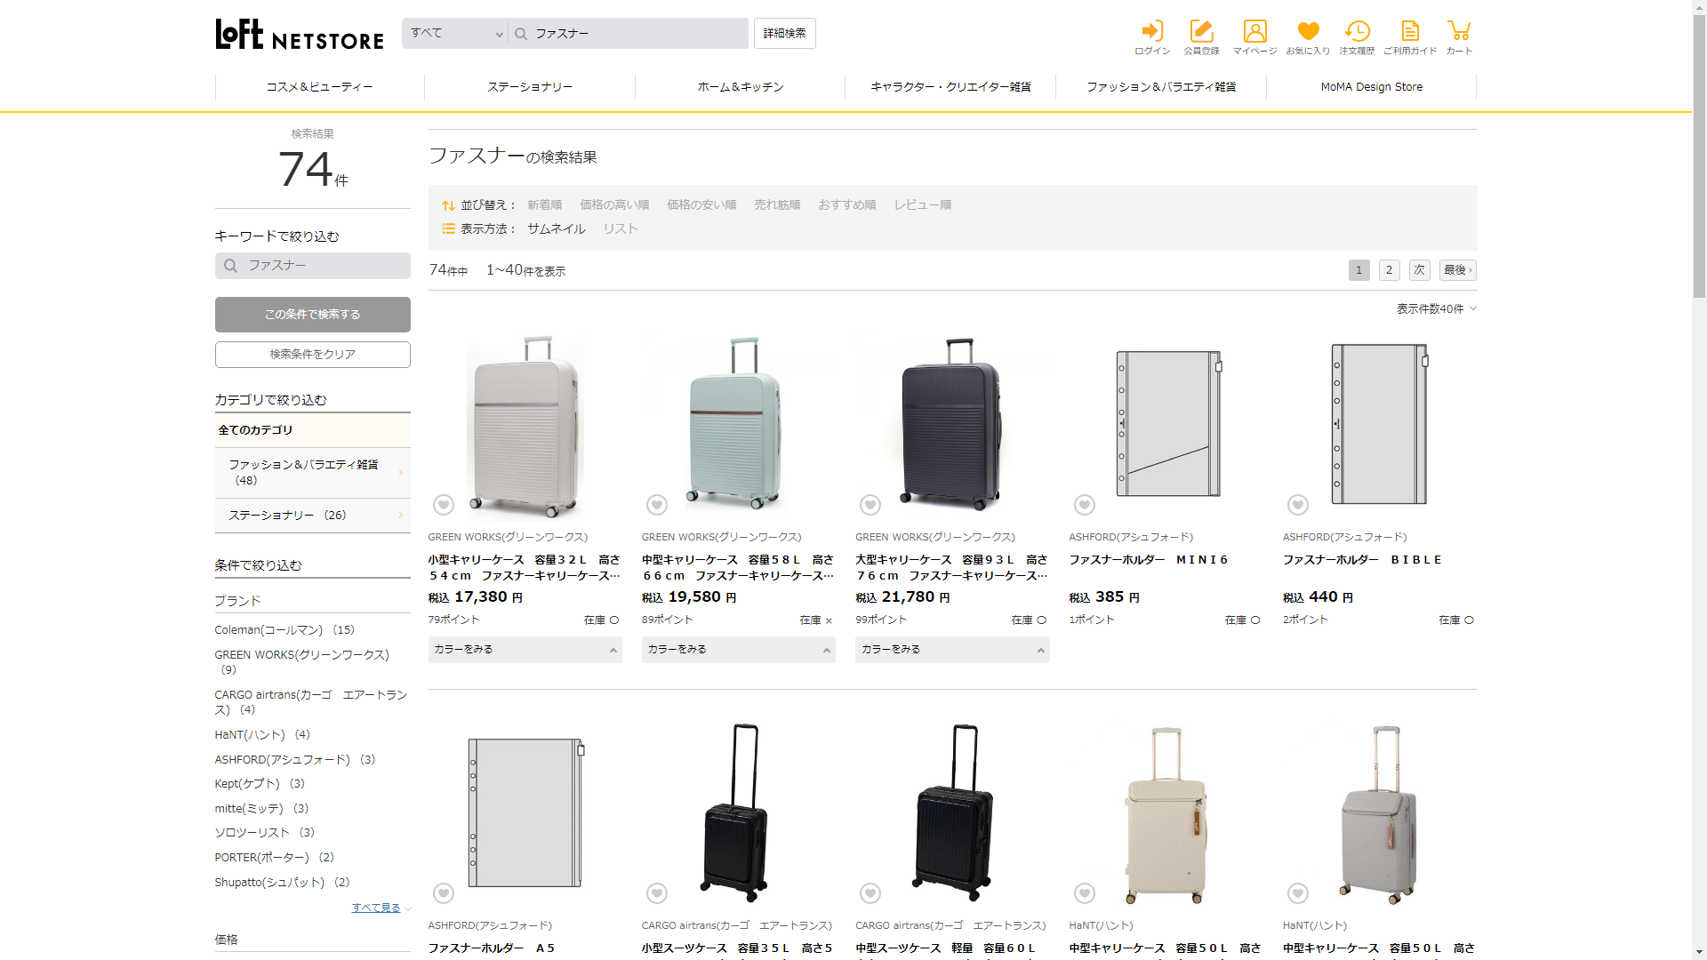Open the shopping cart icon
This screenshot has width=1707, height=960.
pos(1458,32)
